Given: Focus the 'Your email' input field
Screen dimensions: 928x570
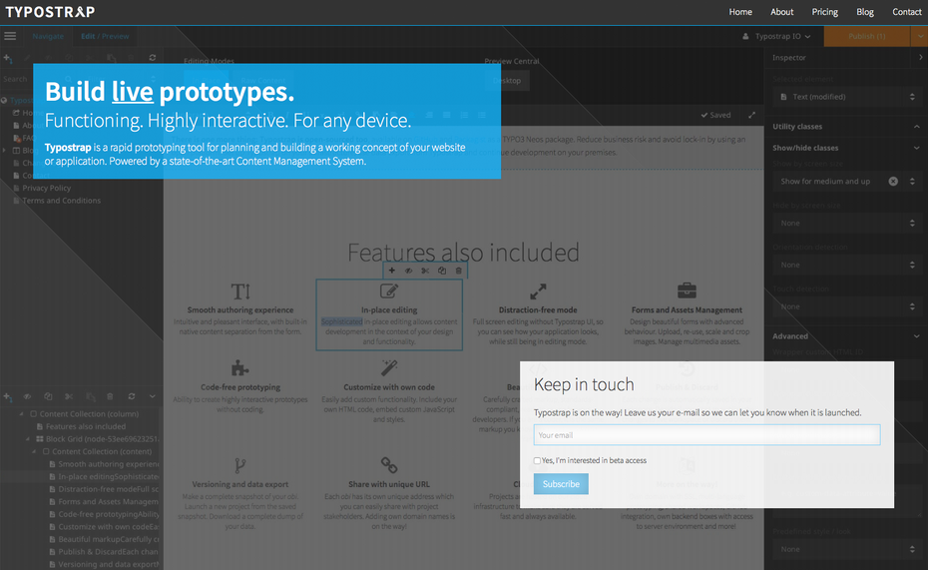Looking at the screenshot, I should pyautogui.click(x=706, y=435).
